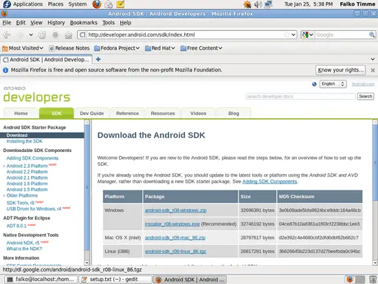Open the History menu
Screen dimensions: 378x284
pos(56,23)
